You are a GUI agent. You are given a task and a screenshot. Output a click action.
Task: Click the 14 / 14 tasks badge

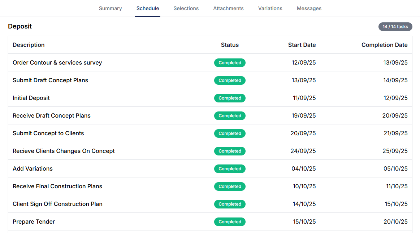pyautogui.click(x=395, y=26)
